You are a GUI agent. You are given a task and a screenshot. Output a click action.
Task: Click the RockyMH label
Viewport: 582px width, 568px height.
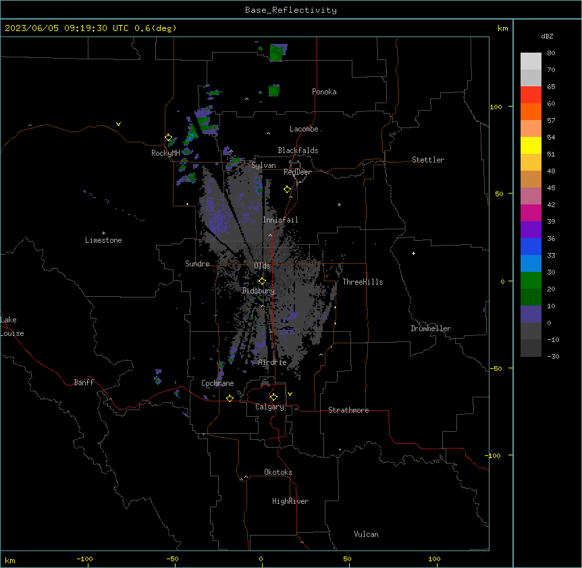(165, 153)
